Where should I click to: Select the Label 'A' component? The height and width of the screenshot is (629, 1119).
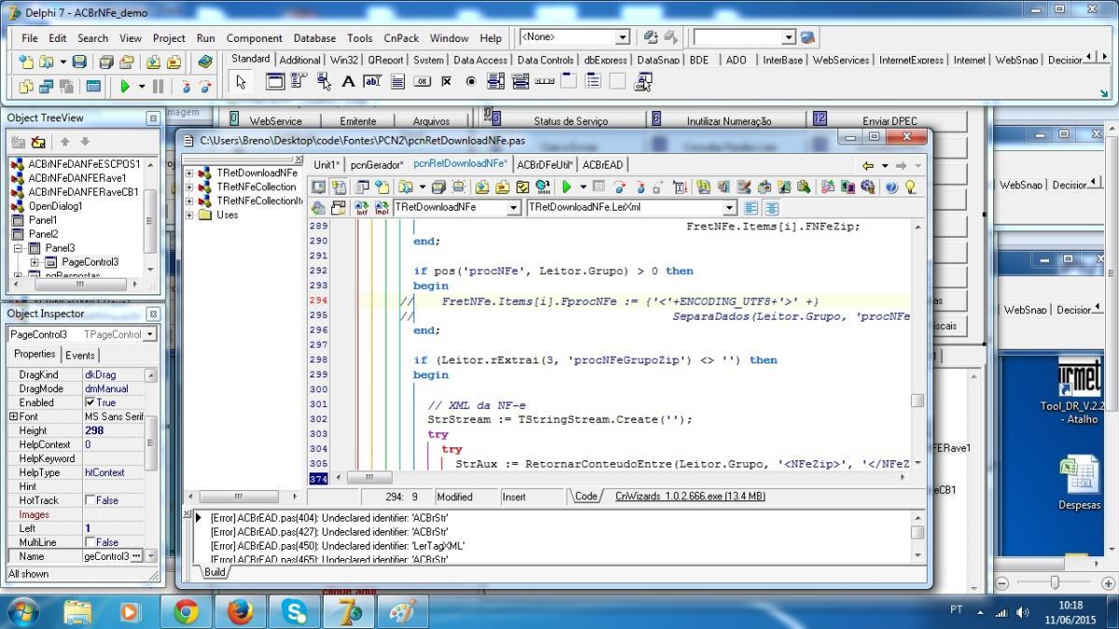click(348, 82)
